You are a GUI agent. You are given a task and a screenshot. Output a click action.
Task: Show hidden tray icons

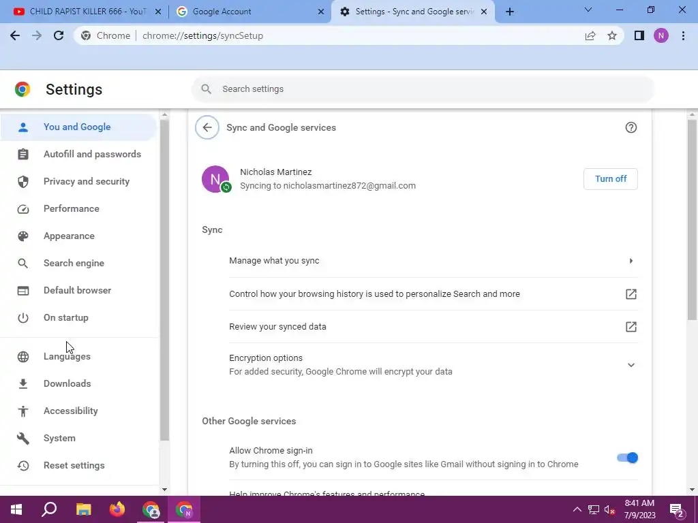point(577,509)
